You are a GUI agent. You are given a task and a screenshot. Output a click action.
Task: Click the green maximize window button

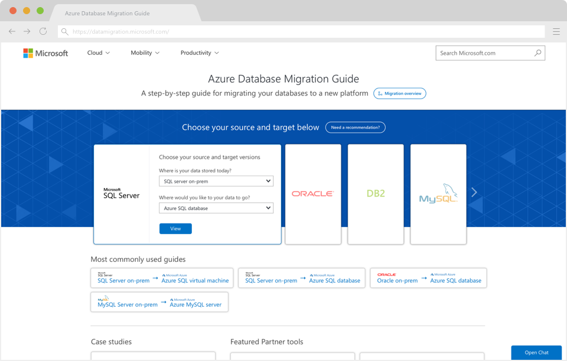click(40, 11)
